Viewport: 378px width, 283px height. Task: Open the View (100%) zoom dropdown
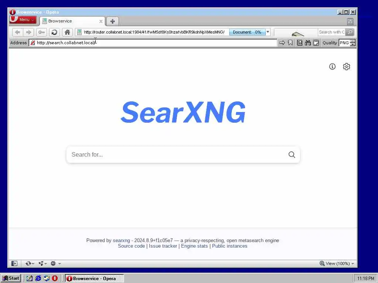pyautogui.click(x=337, y=263)
